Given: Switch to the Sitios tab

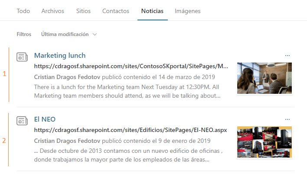Looking at the screenshot, I should (83, 11).
